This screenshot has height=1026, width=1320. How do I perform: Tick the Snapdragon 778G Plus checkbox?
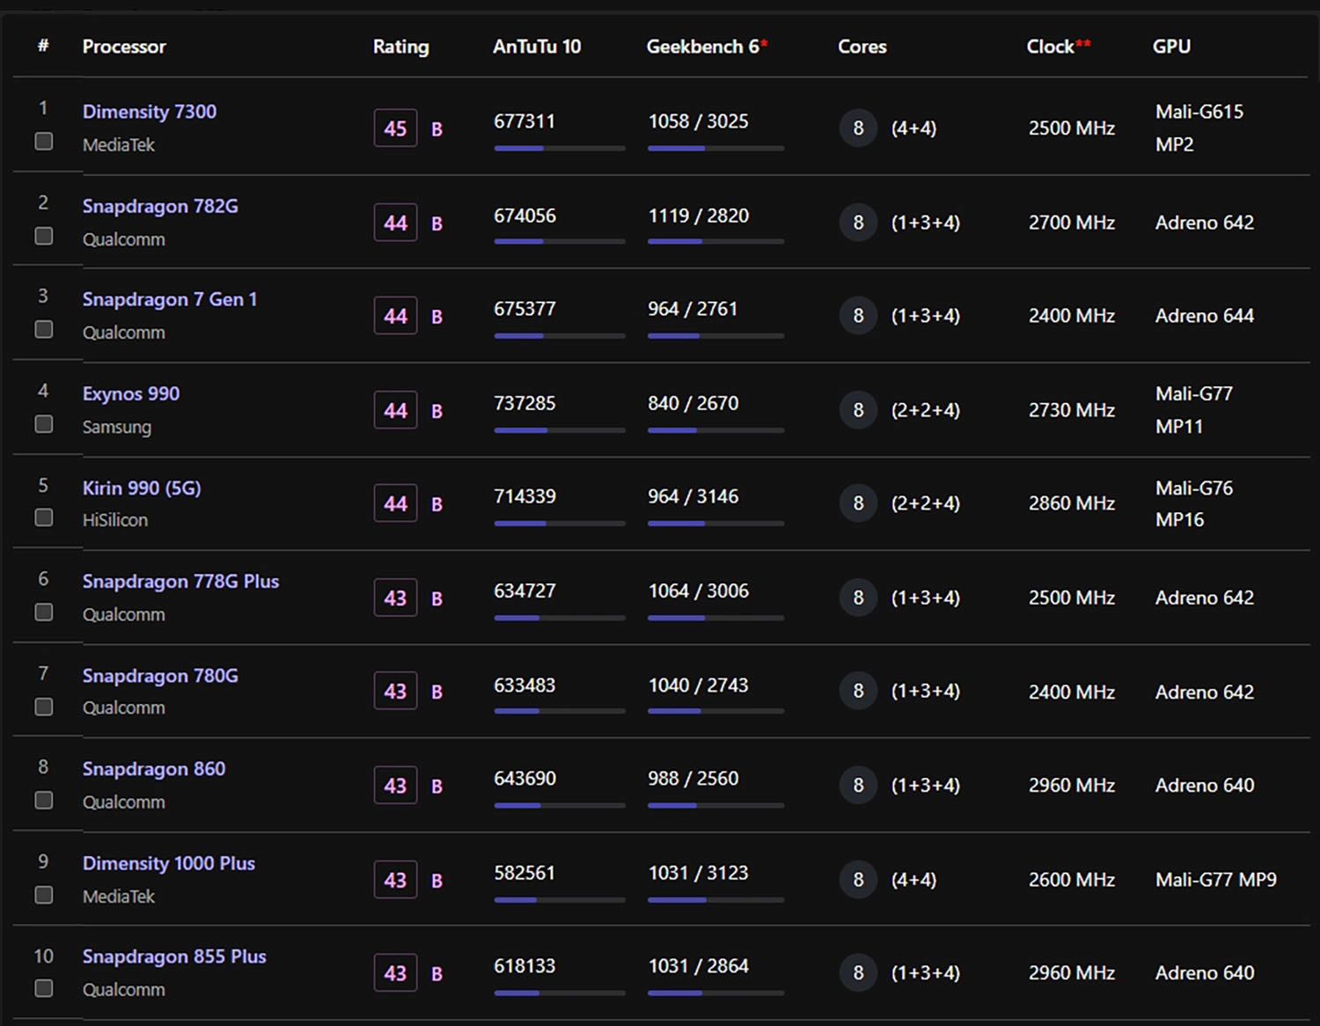pyautogui.click(x=43, y=612)
